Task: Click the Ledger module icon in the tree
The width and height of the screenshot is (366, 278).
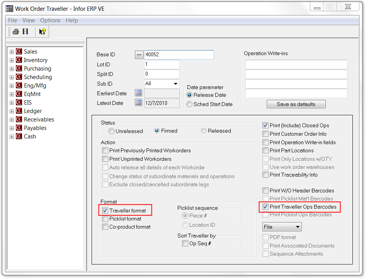Action: click(x=19, y=111)
